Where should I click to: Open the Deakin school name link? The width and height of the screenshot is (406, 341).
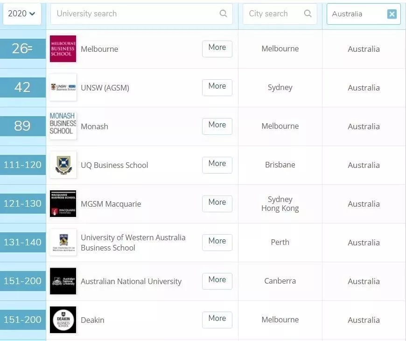[x=92, y=320]
